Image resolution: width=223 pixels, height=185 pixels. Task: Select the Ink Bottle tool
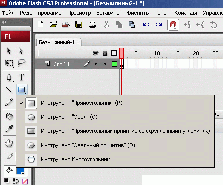(9, 116)
